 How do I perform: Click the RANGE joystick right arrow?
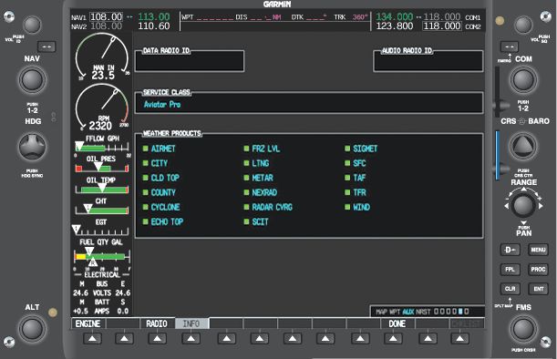pos(541,206)
